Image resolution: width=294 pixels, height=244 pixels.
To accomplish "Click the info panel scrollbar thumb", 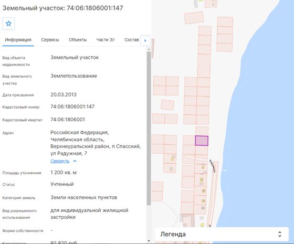I will coord(149,129).
